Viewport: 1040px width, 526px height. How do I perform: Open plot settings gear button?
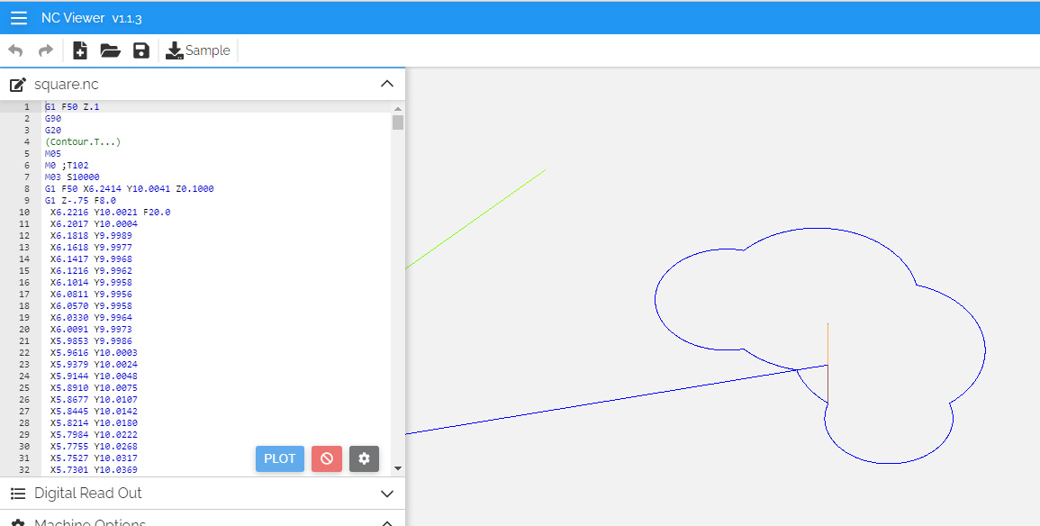pos(364,458)
